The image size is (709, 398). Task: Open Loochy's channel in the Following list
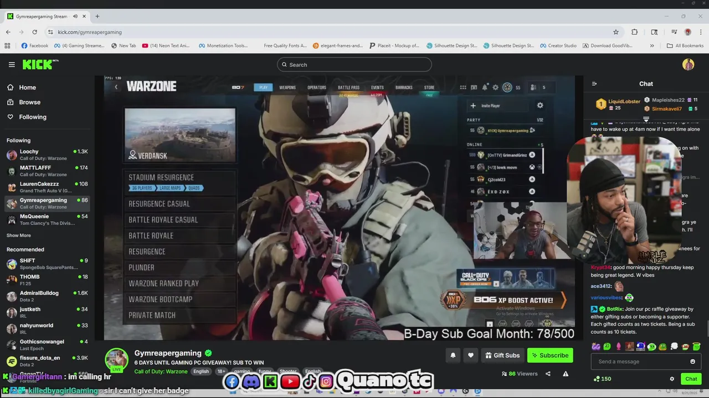coord(47,155)
